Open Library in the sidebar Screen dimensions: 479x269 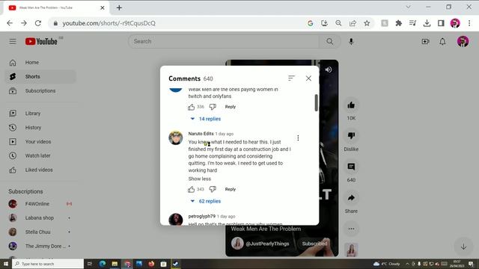pyautogui.click(x=40, y=113)
